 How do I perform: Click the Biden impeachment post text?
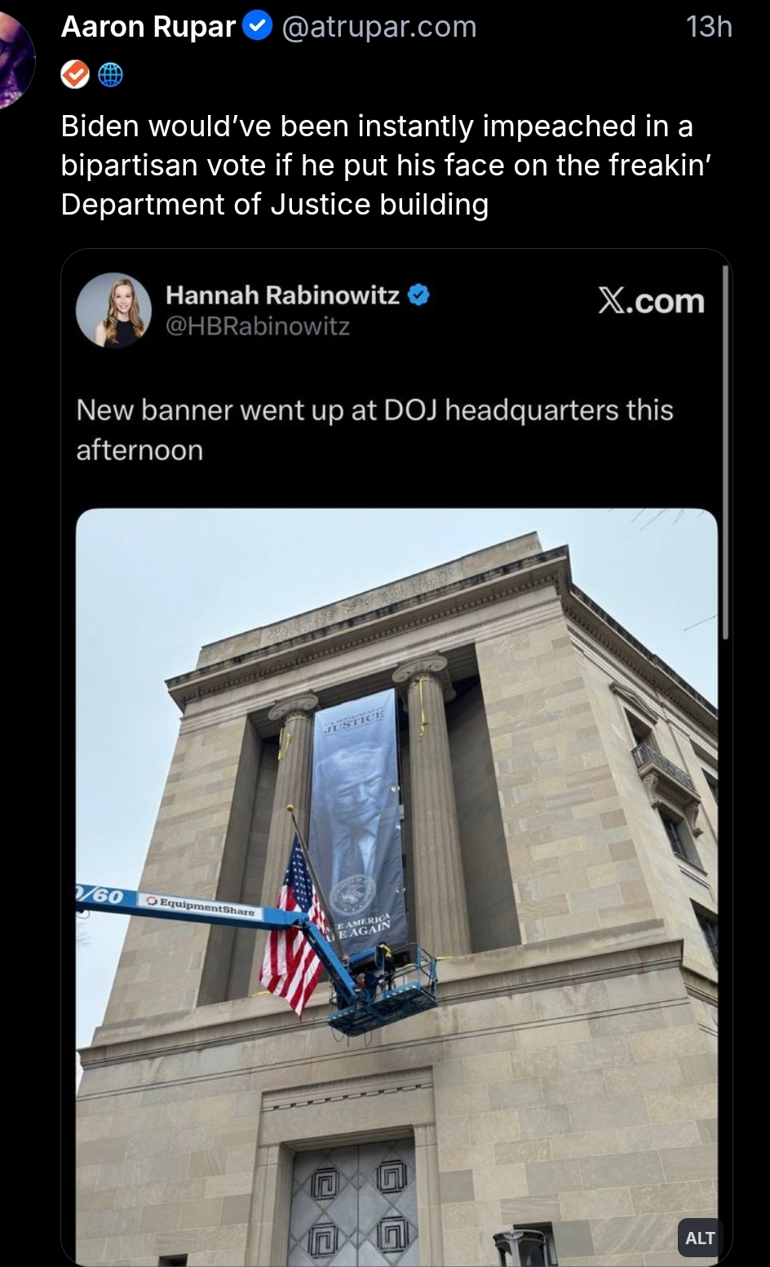(377, 165)
